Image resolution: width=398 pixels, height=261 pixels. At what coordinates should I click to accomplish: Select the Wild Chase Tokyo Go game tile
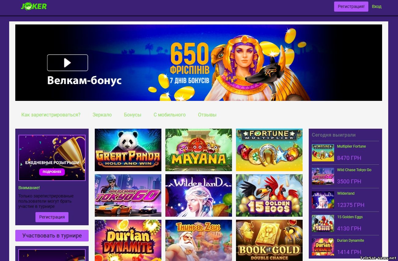click(x=128, y=195)
